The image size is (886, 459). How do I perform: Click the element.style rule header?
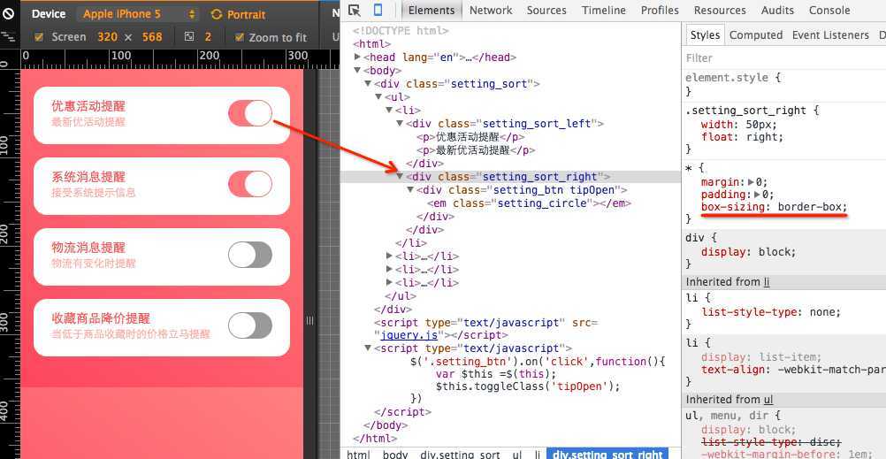733,78
